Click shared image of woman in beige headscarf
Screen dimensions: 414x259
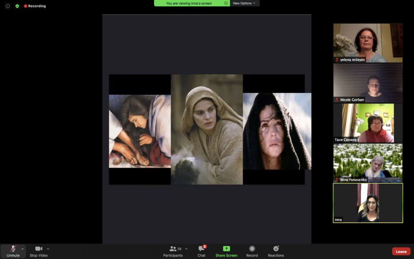(207, 129)
